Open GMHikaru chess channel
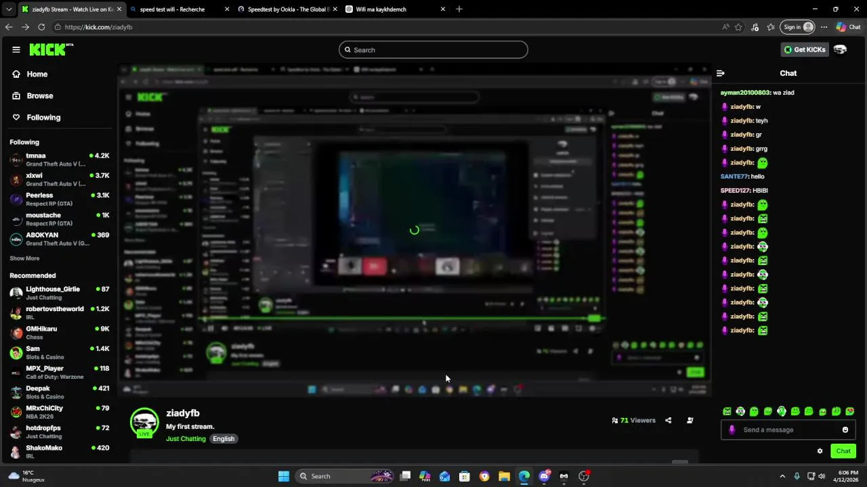The width and height of the screenshot is (867, 487). pyautogui.click(x=59, y=333)
